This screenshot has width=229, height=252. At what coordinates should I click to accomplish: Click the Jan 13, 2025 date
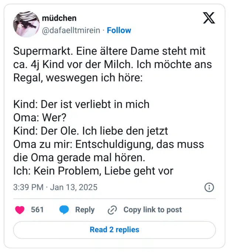coord(74,187)
